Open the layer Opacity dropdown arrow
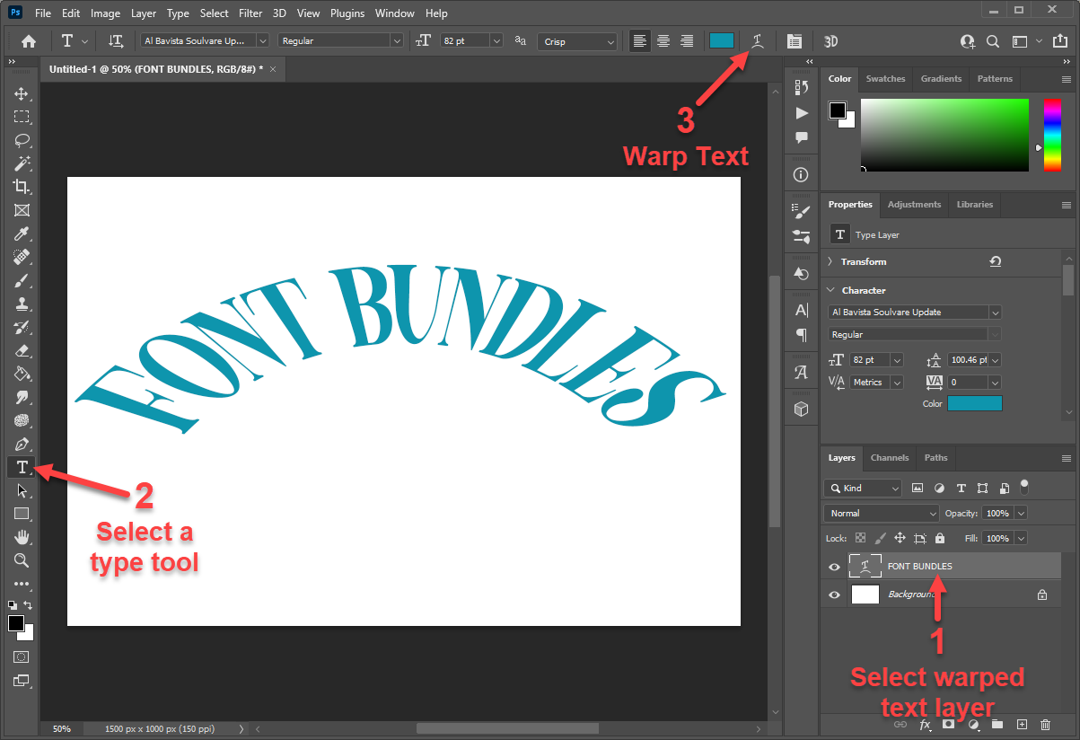 pyautogui.click(x=1021, y=514)
